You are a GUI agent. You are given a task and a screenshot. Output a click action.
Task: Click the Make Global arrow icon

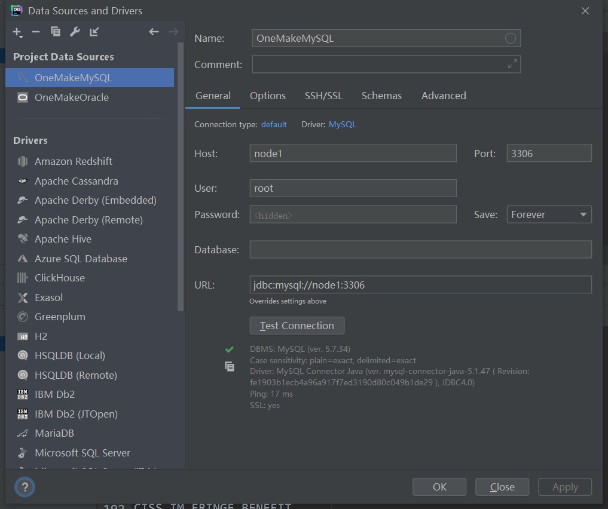pos(94,32)
